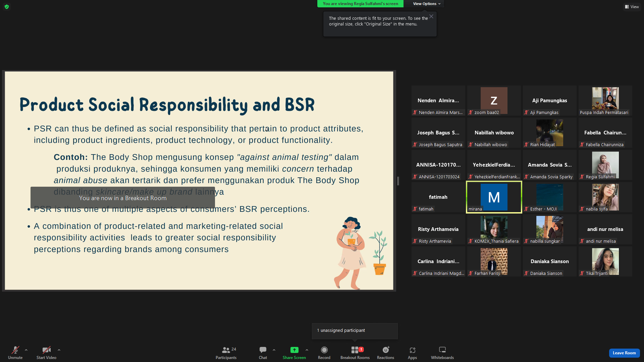The height and width of the screenshot is (362, 644).
Task: Select the highlighted mirana tile
Action: coord(494,197)
